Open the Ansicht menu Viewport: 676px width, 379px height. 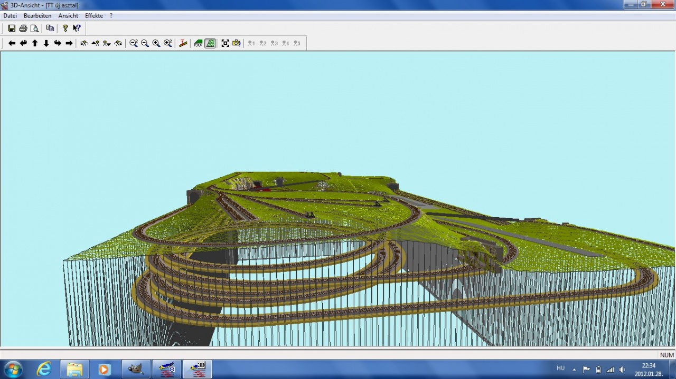click(68, 16)
